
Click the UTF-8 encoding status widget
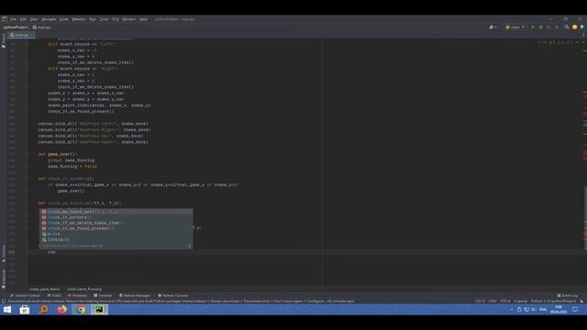click(x=505, y=302)
